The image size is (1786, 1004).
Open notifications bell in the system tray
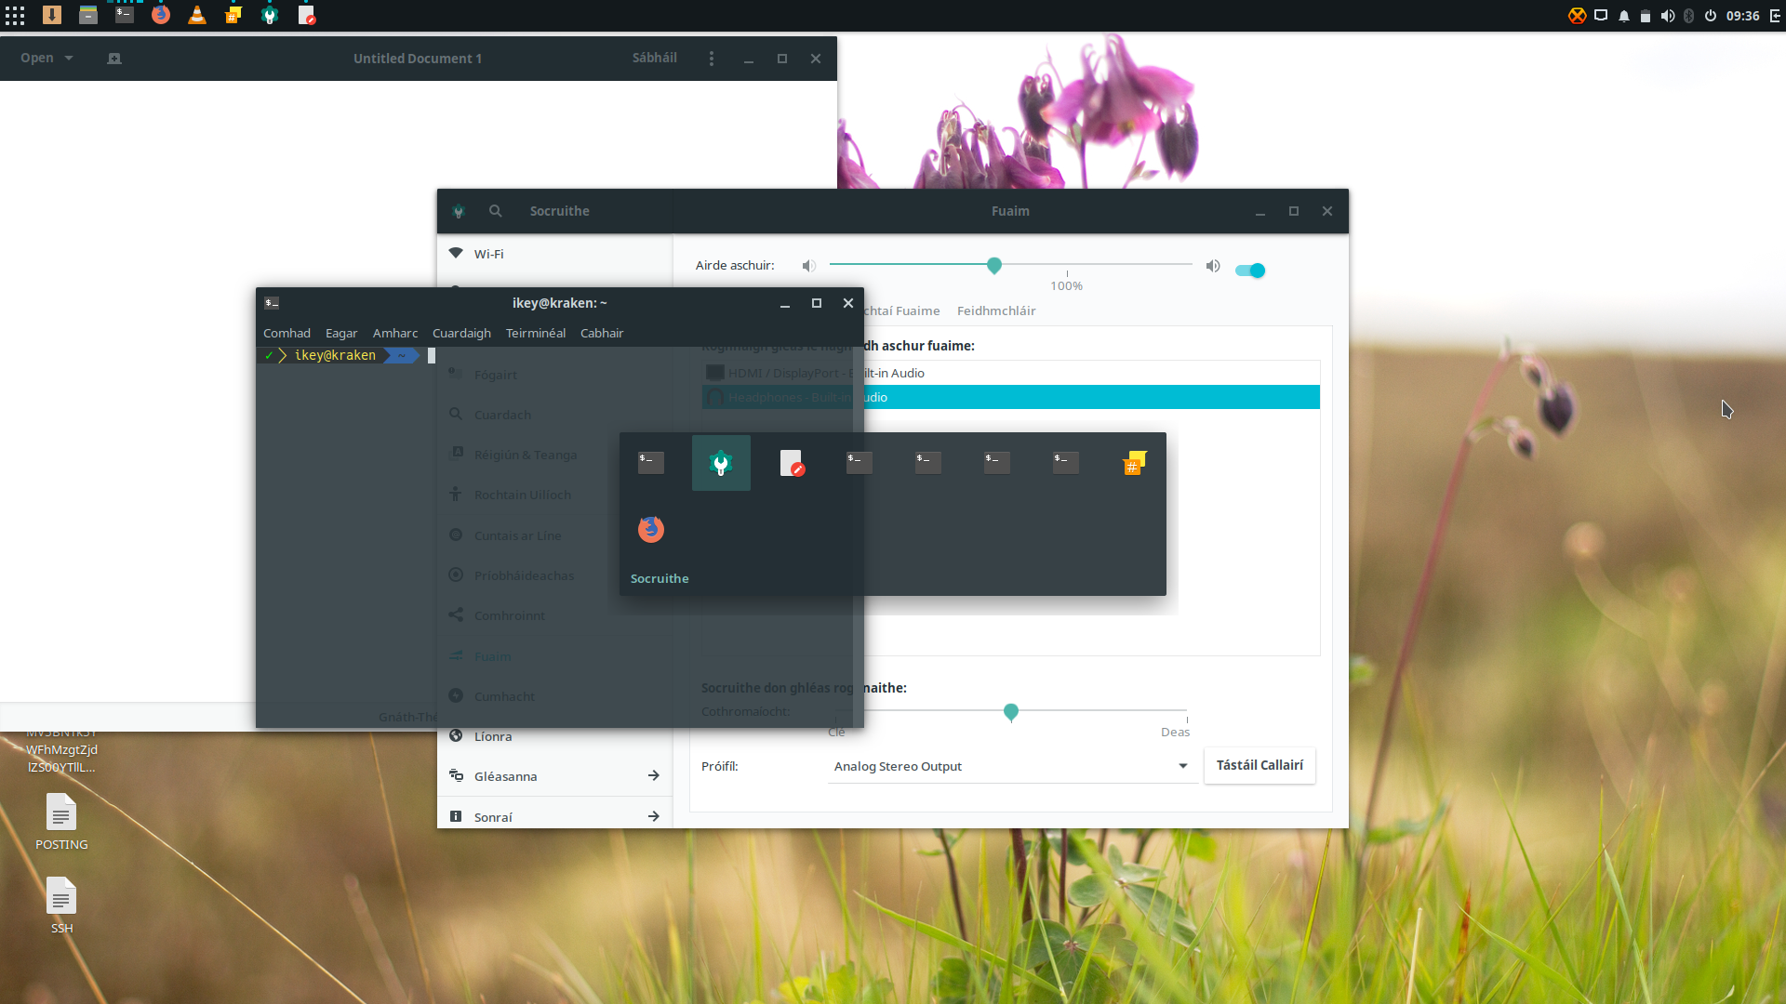(1624, 16)
